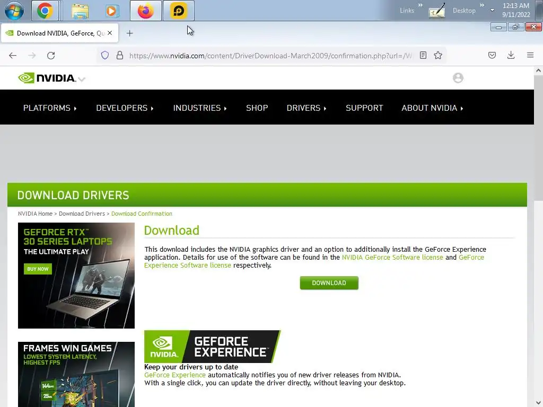Click the taskbar clock showing 12:13 AM
This screenshot has height=407, width=543.
coord(516,10)
